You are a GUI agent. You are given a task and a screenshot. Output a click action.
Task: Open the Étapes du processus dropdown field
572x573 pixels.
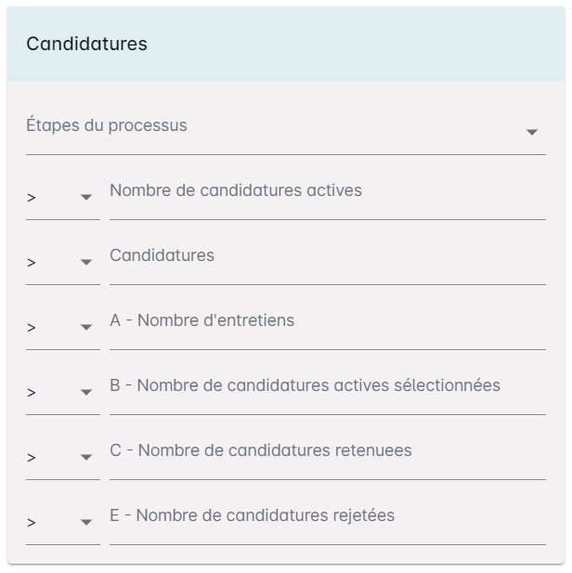click(286, 132)
